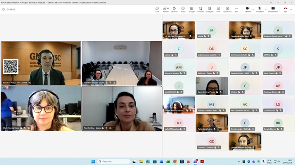Show the Pessoas participants list
This screenshot has width=295, height=165.
(166, 9)
